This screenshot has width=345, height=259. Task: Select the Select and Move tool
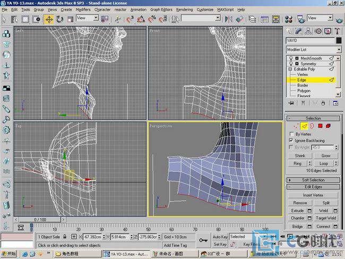[x=49, y=19]
